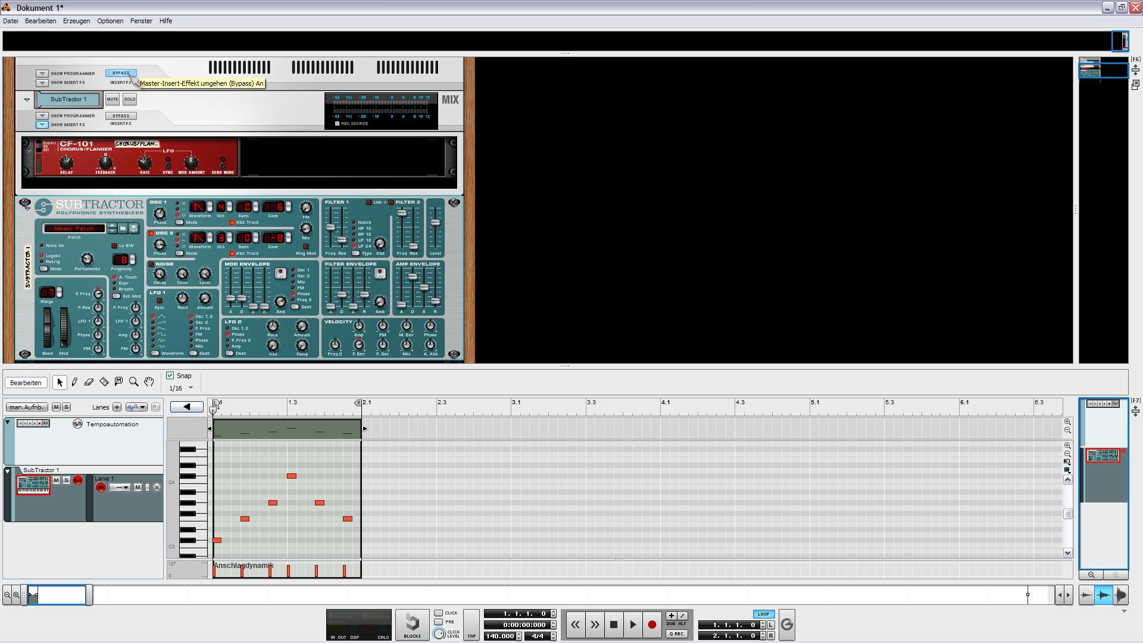Viewport: 1143px width, 643px height.
Task: Open the Fenster menu
Action: [x=141, y=21]
